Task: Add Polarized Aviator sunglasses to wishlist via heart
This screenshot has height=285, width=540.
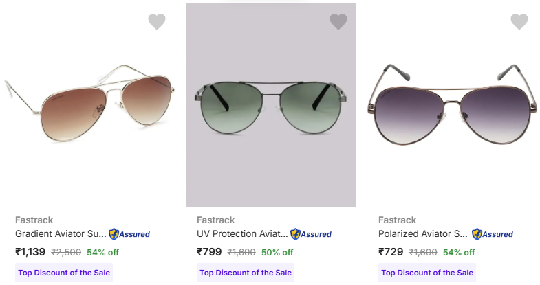Action: point(519,22)
